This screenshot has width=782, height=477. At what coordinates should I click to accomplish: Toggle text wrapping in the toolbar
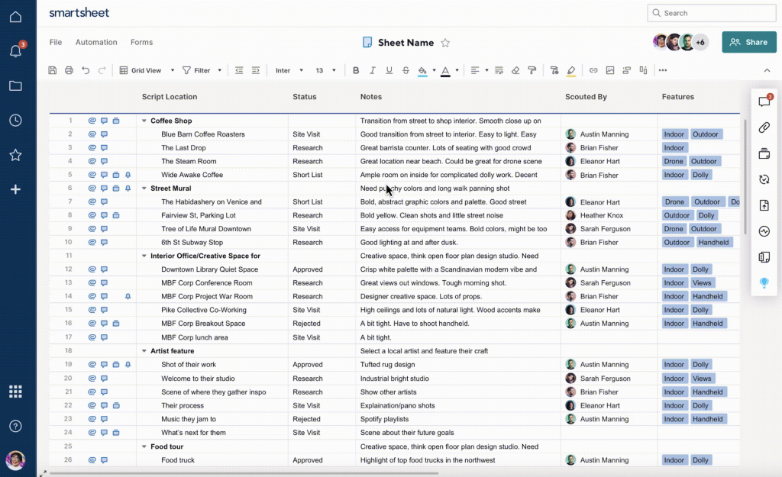point(497,70)
